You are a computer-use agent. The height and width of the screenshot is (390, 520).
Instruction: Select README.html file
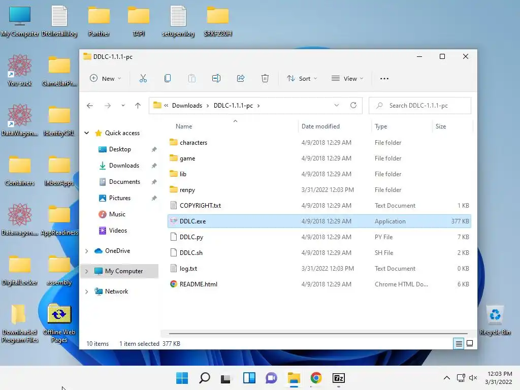tap(319, 284)
